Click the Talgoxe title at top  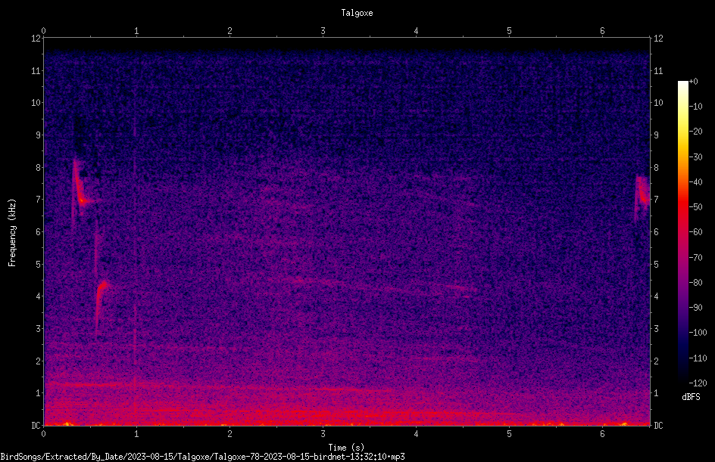click(357, 13)
